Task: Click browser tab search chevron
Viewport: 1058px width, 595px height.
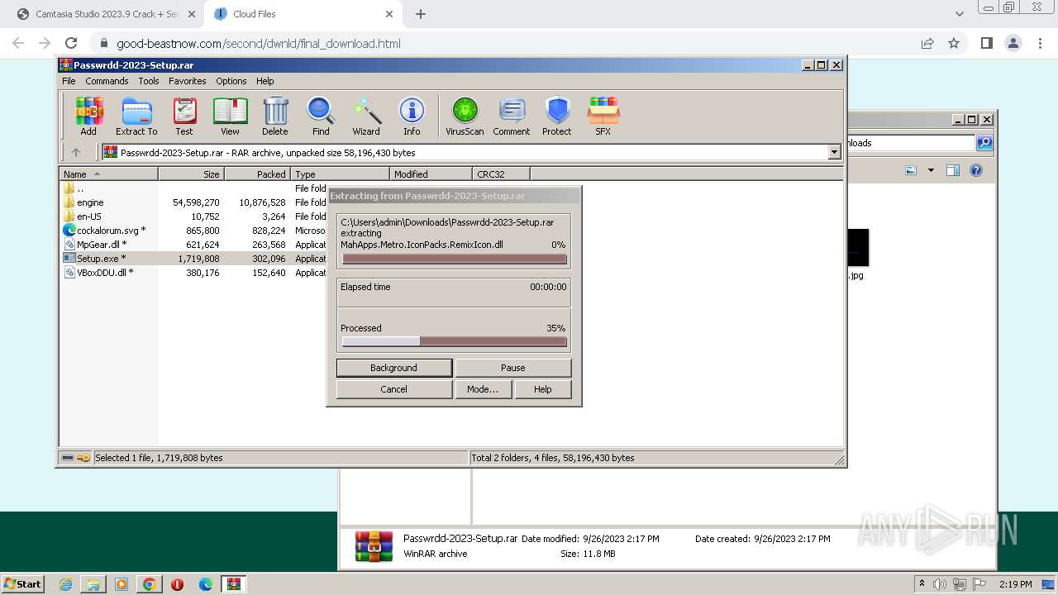Action: [x=960, y=14]
